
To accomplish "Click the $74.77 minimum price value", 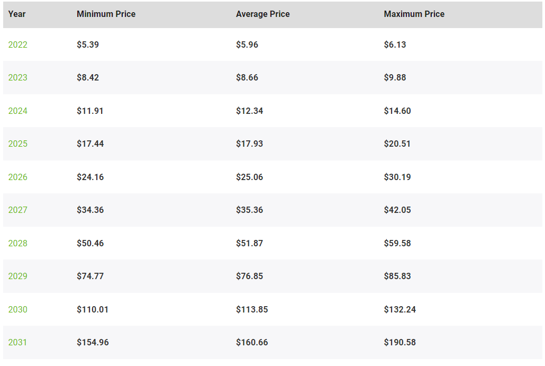I will 90,276.
